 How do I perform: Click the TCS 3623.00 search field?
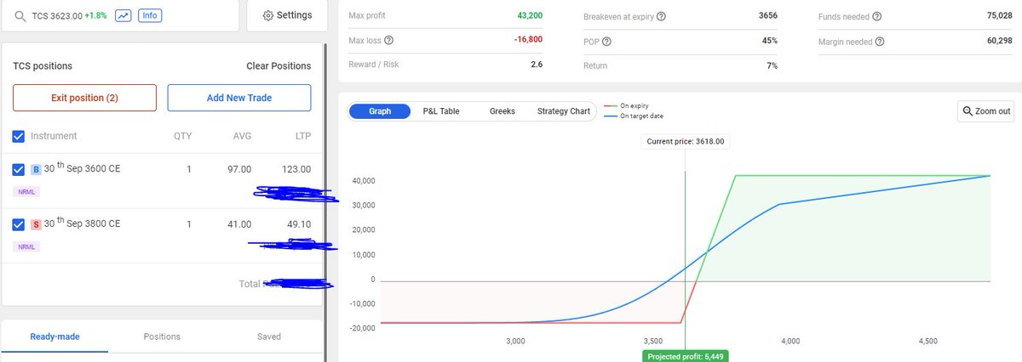[119, 15]
